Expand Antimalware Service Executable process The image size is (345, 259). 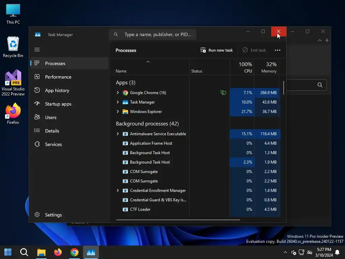pyautogui.click(x=118, y=134)
